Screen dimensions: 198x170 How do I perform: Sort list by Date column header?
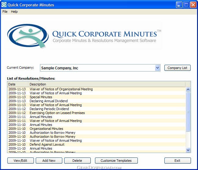coord(18,84)
